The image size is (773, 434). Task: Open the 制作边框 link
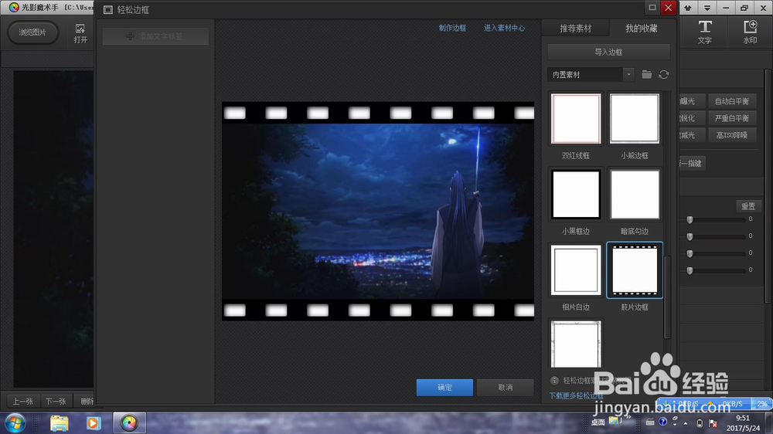point(452,28)
